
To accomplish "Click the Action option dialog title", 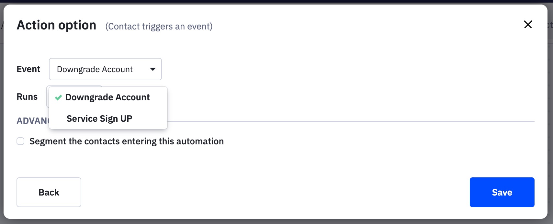I will click(x=56, y=25).
